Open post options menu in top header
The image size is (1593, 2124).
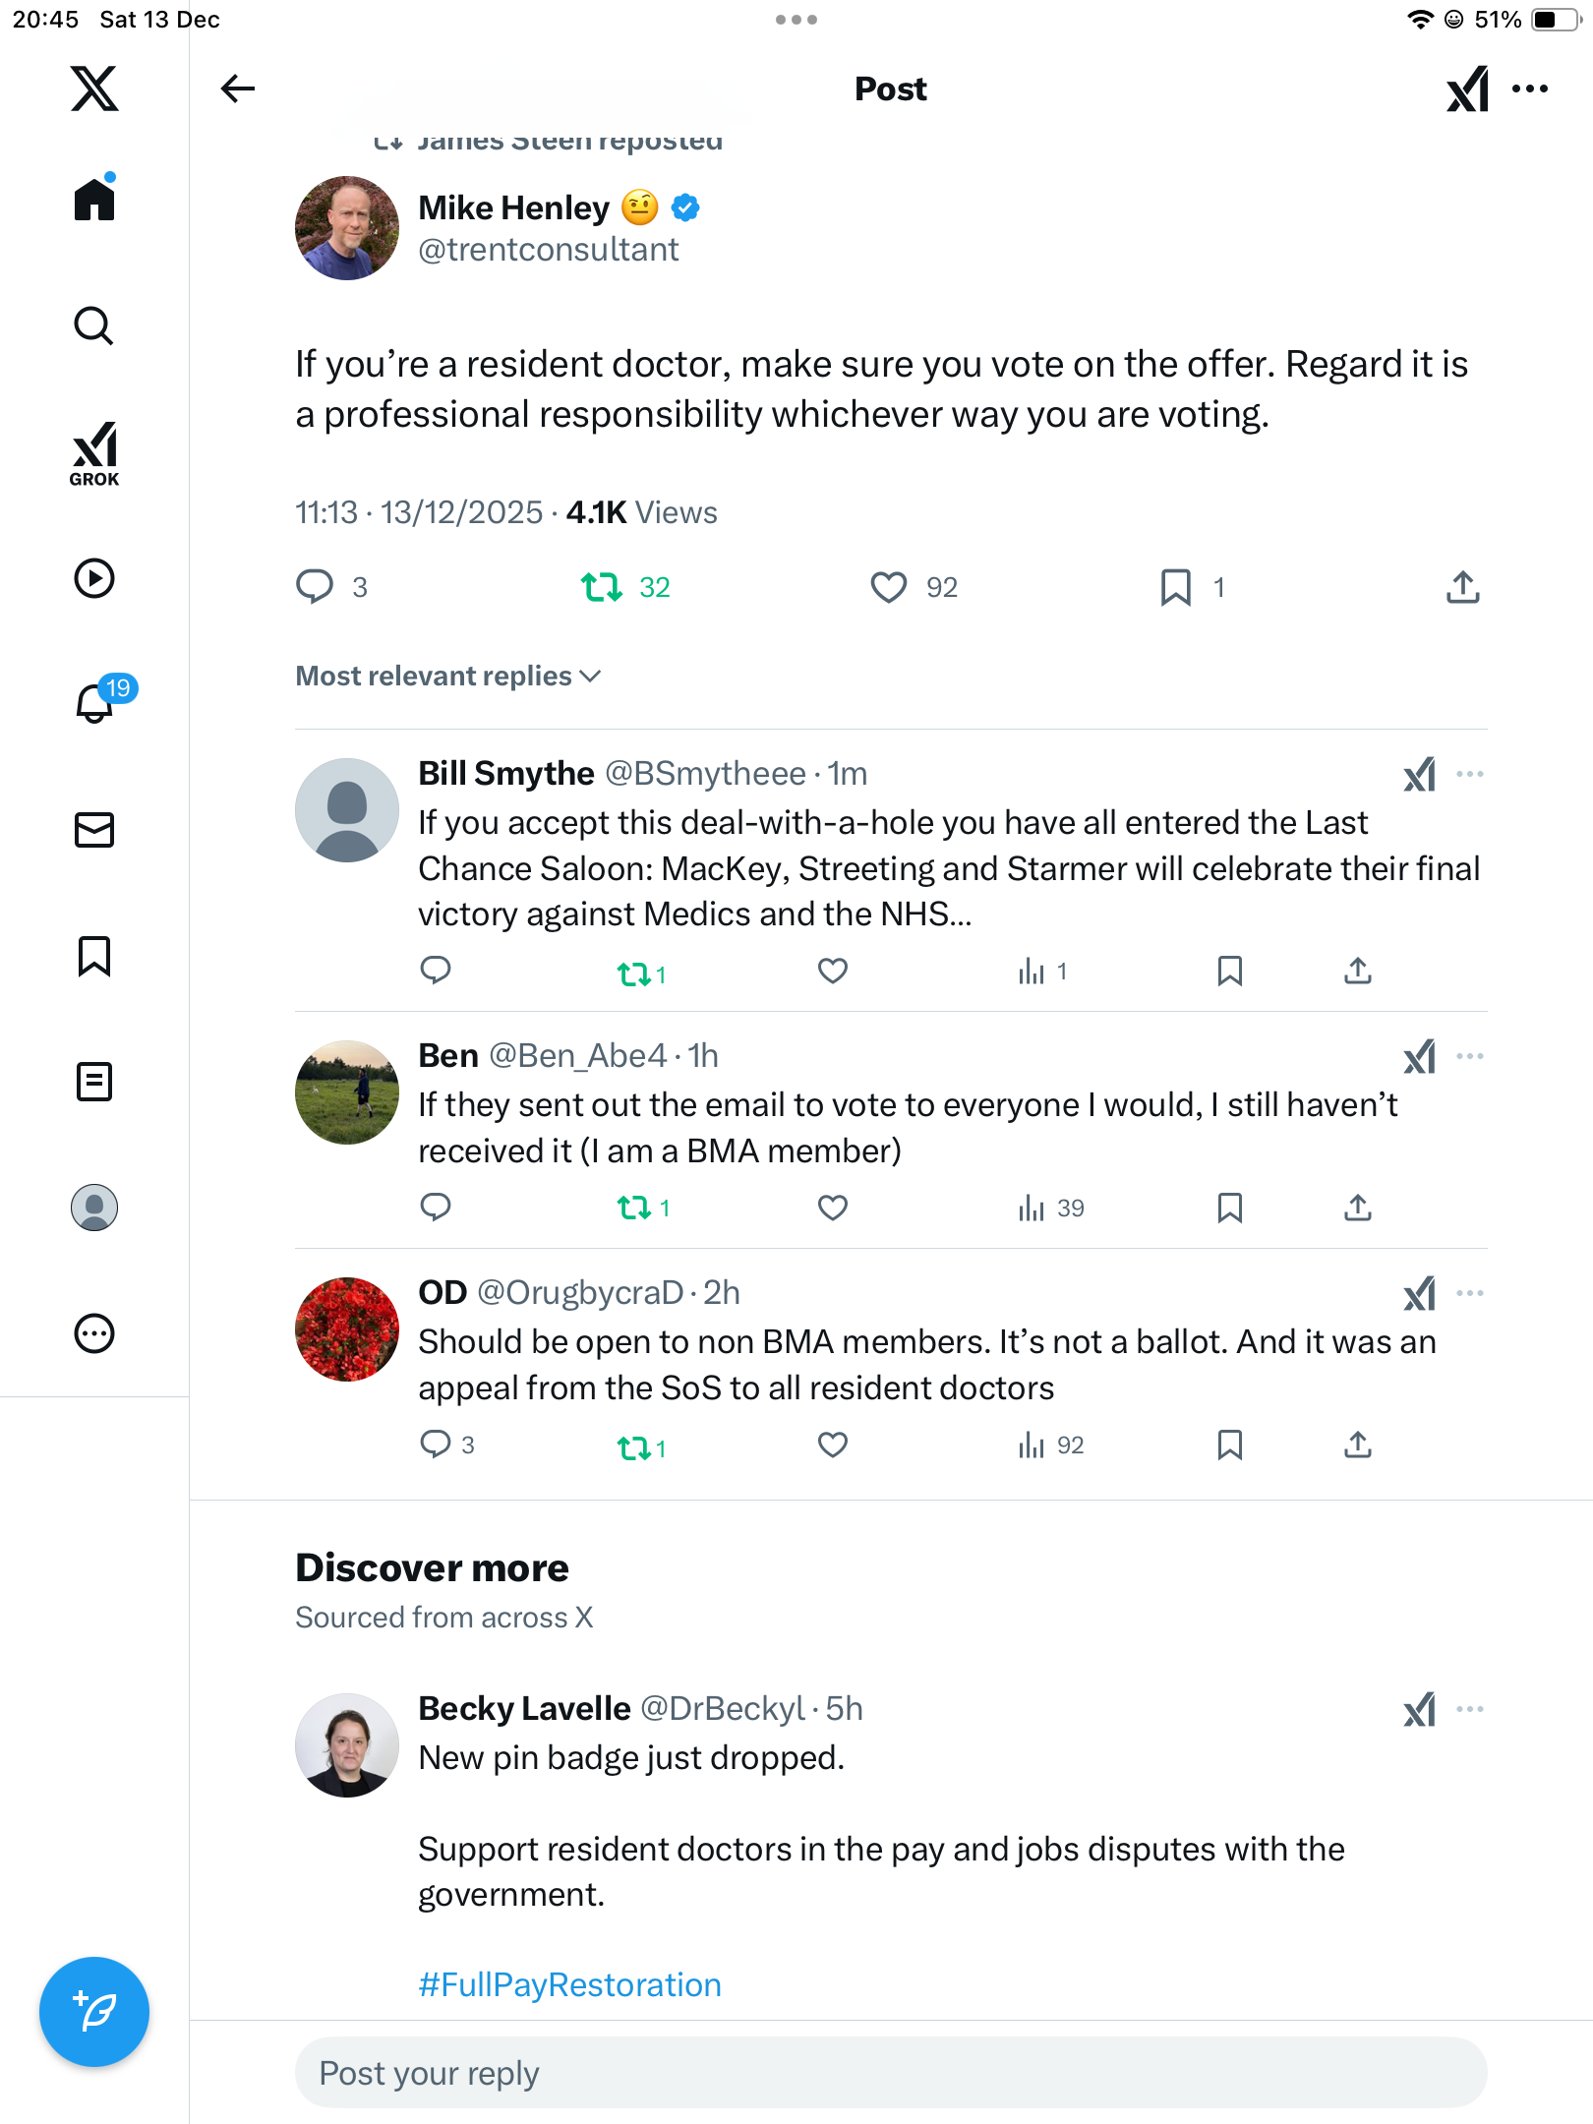pyautogui.click(x=1530, y=88)
